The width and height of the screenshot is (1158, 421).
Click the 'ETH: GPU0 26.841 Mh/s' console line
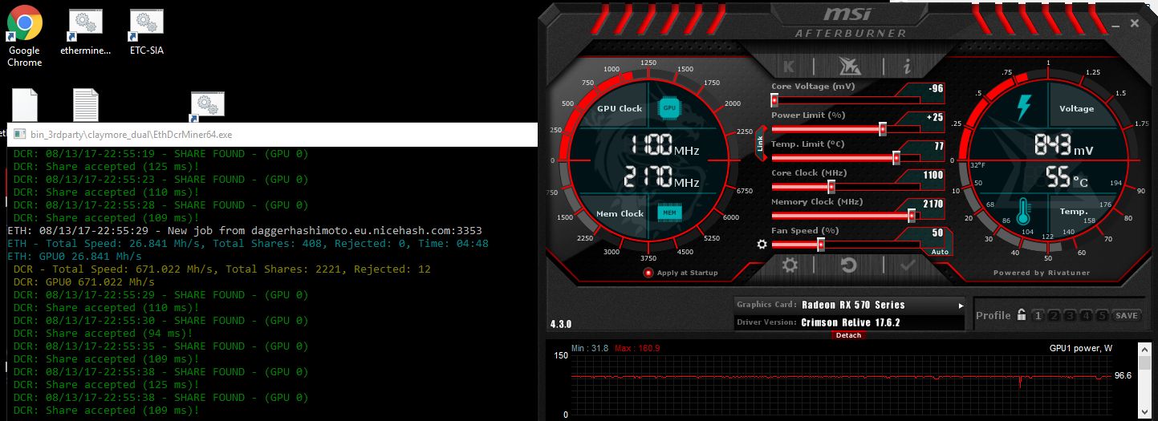(75, 256)
